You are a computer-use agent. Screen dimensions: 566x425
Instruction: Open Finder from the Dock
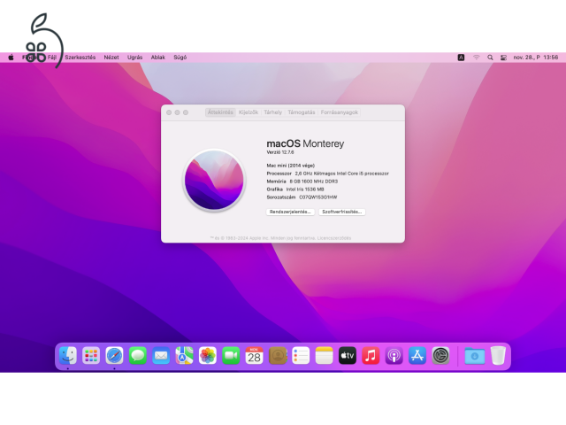[x=68, y=356]
